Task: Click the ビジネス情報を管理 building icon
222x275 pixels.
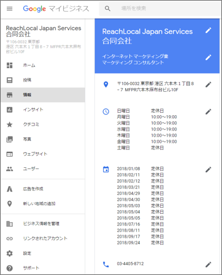Action: click(10, 224)
